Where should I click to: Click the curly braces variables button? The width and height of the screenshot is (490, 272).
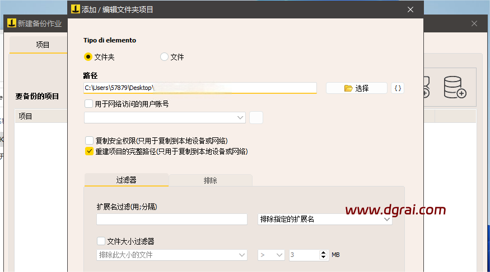[398, 88]
